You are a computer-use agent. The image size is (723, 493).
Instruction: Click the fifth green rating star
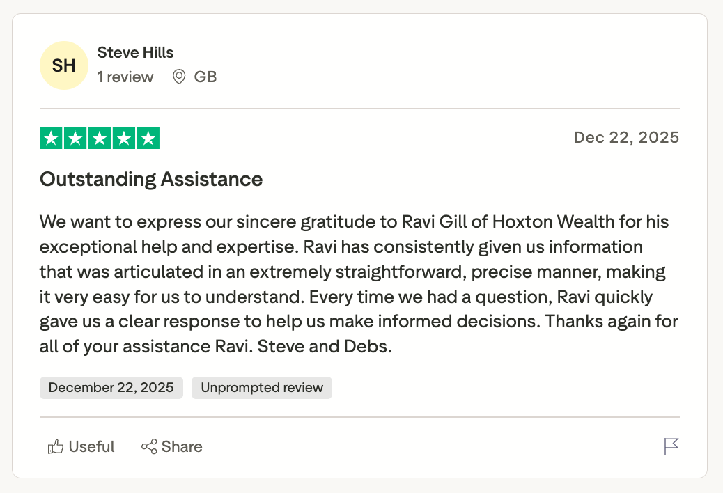click(x=148, y=138)
